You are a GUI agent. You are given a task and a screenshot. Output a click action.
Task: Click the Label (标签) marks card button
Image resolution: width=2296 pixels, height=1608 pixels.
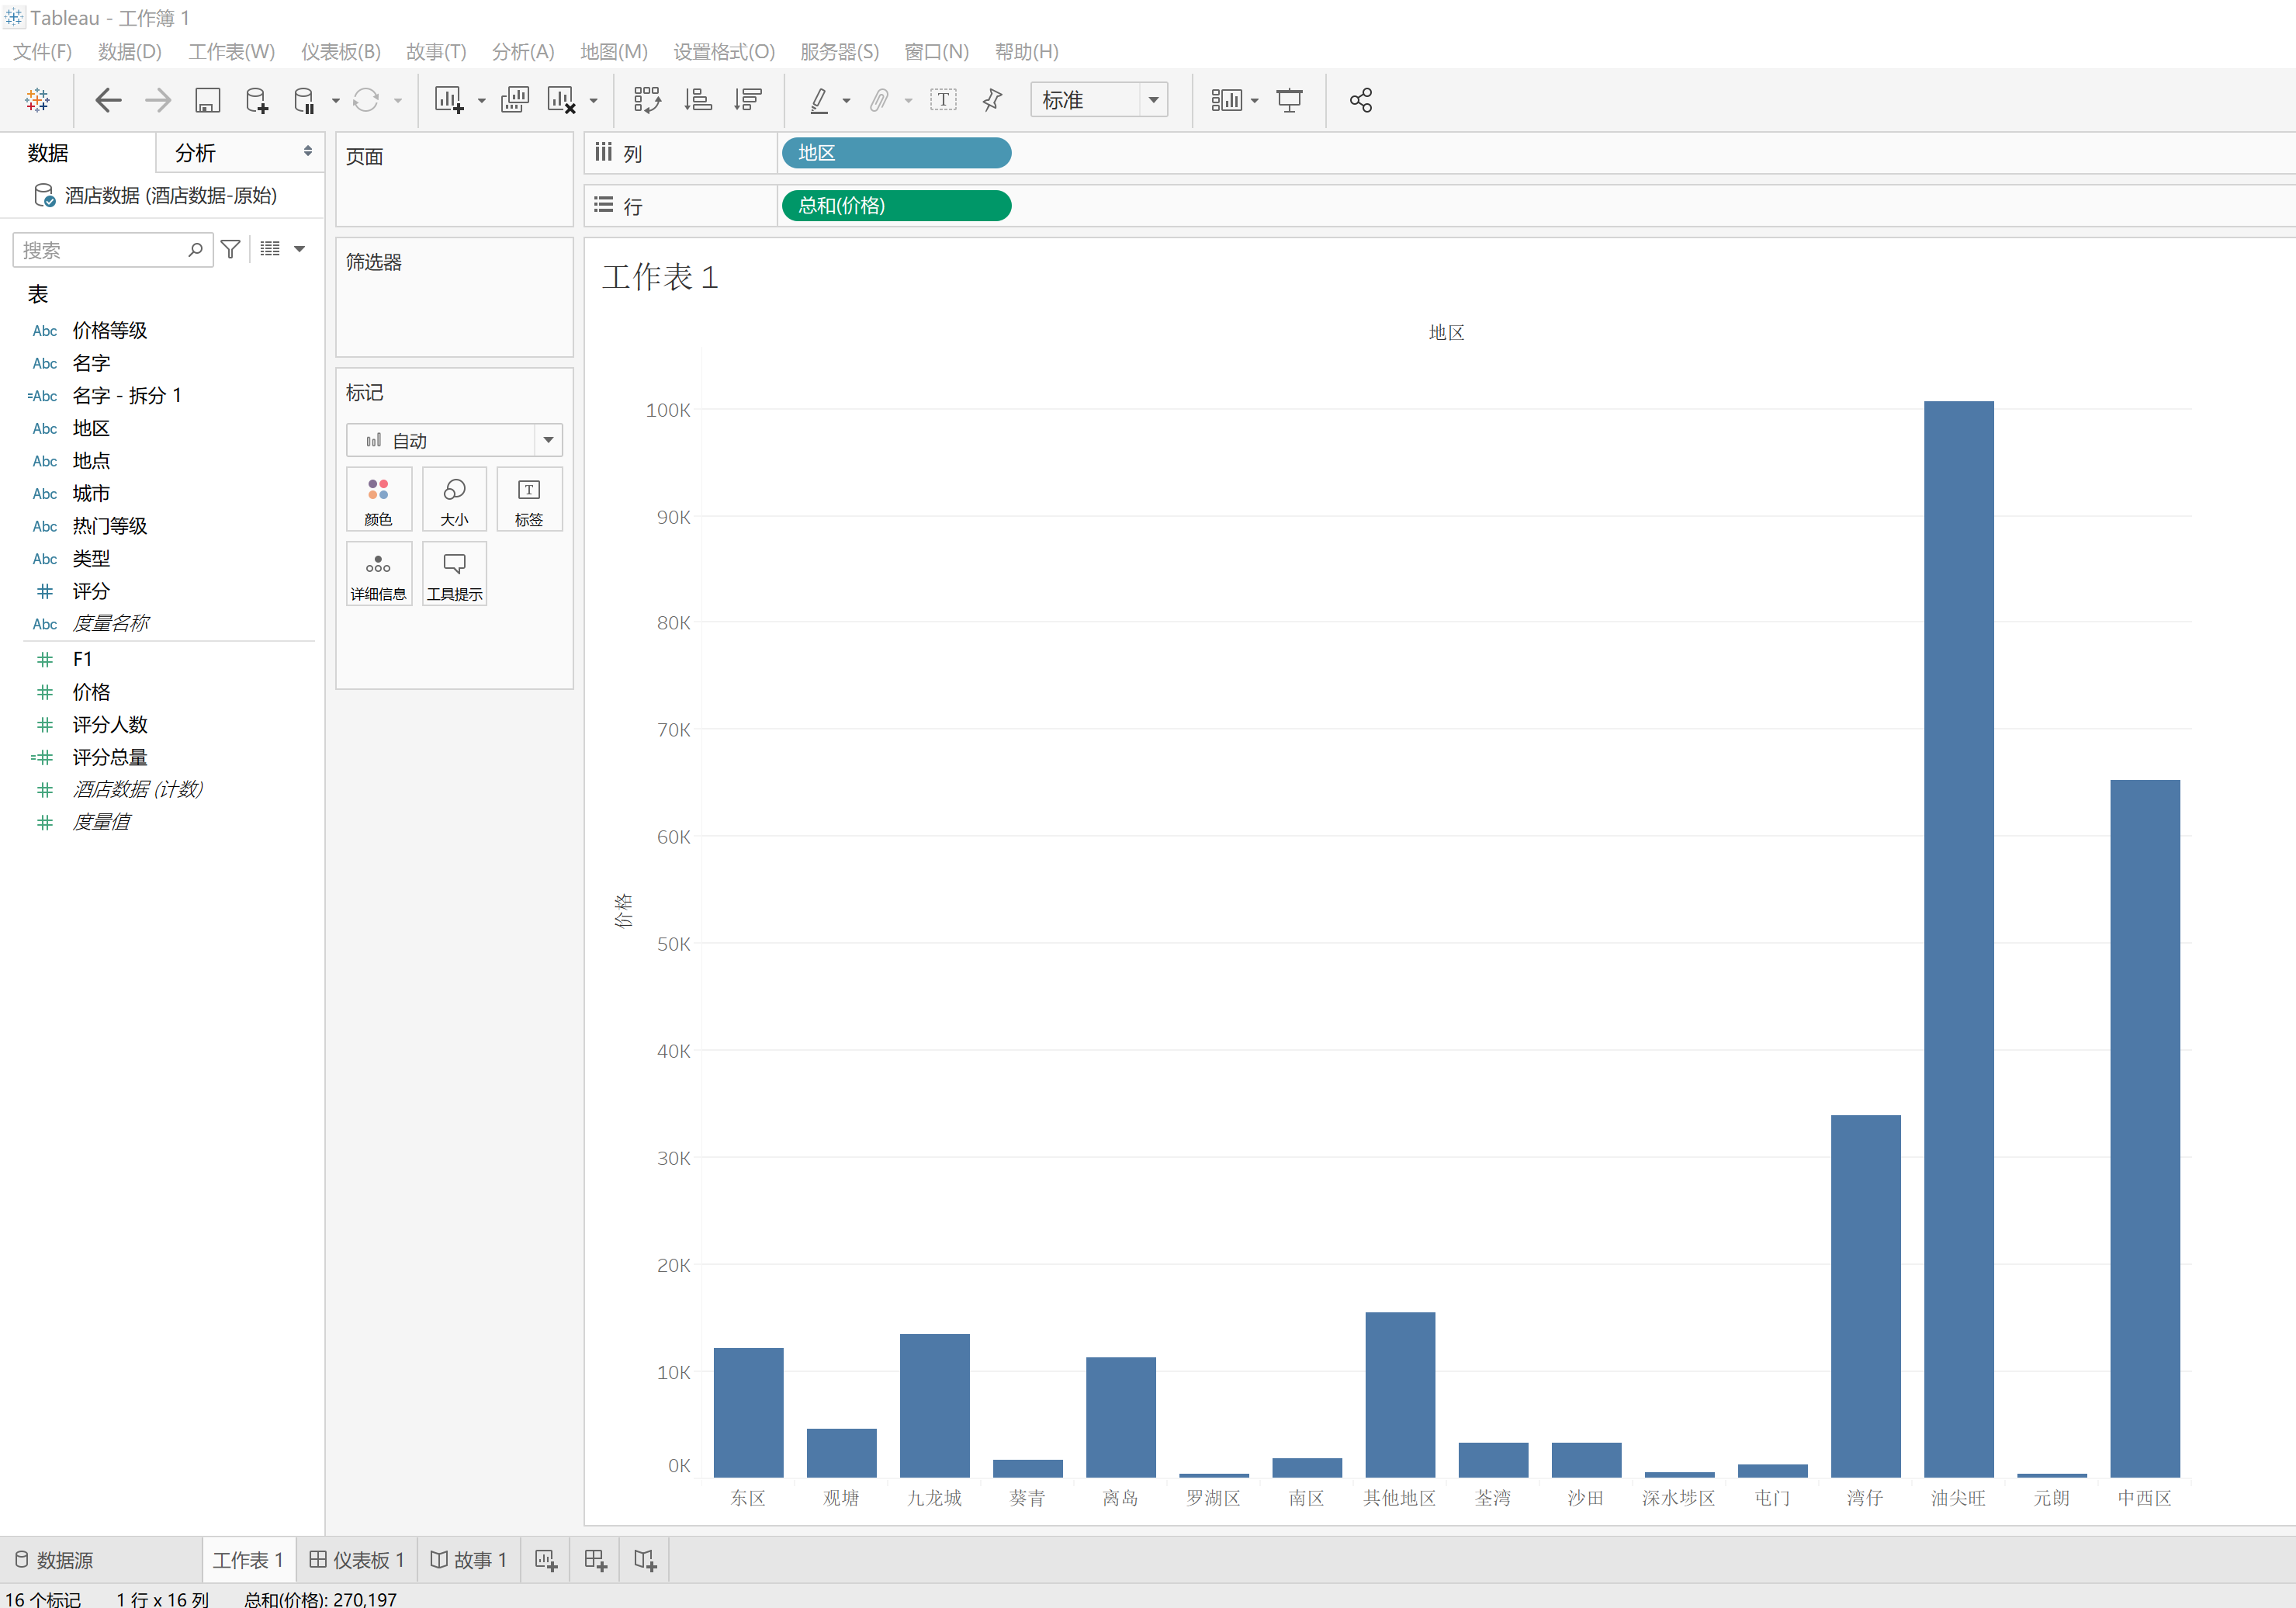[529, 500]
